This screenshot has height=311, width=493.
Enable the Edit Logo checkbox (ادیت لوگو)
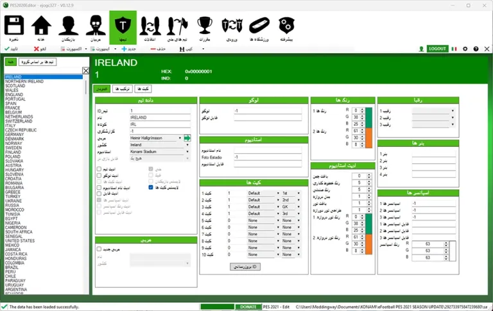pos(99,175)
